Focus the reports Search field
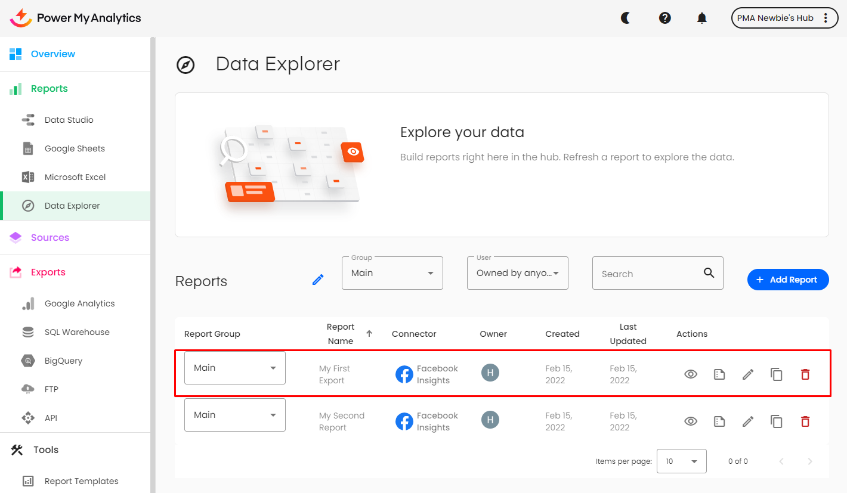This screenshot has height=493, width=847. 647,274
